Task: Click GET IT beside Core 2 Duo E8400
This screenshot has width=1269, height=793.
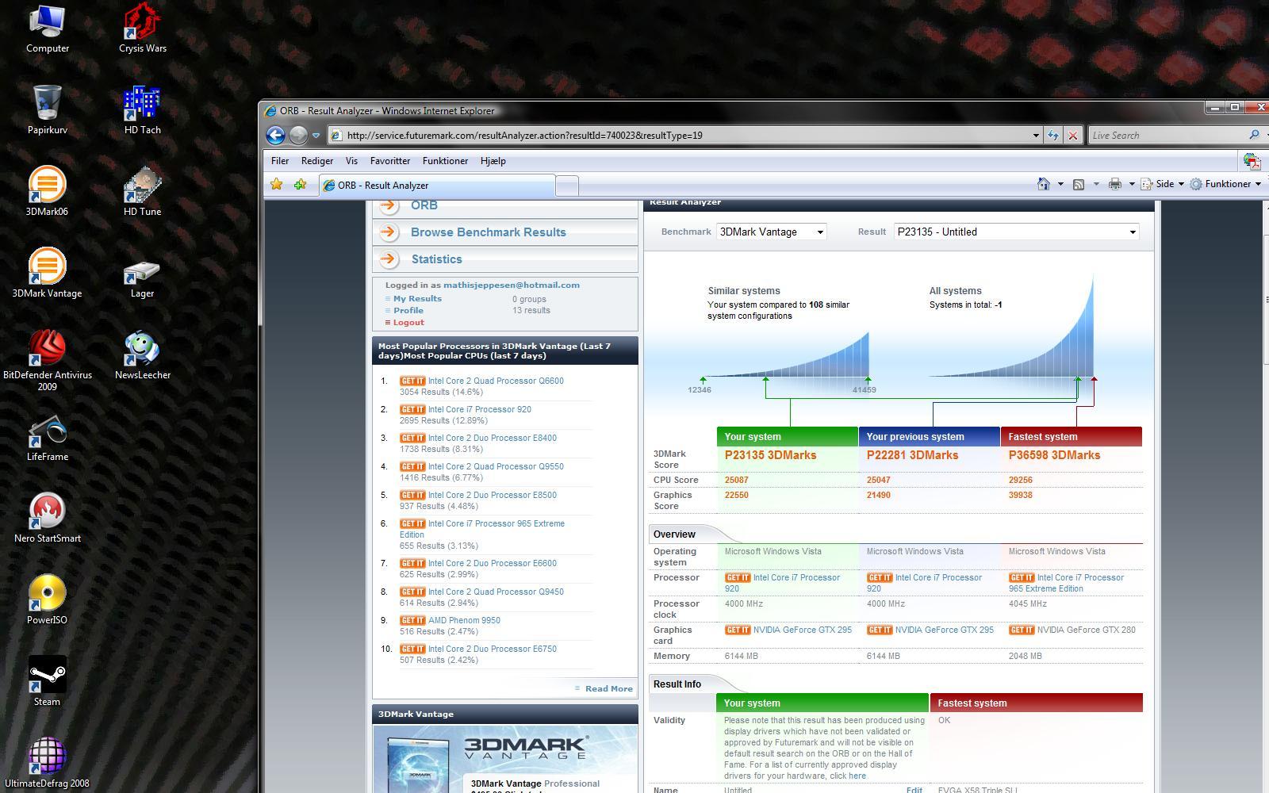Action: [x=412, y=439]
